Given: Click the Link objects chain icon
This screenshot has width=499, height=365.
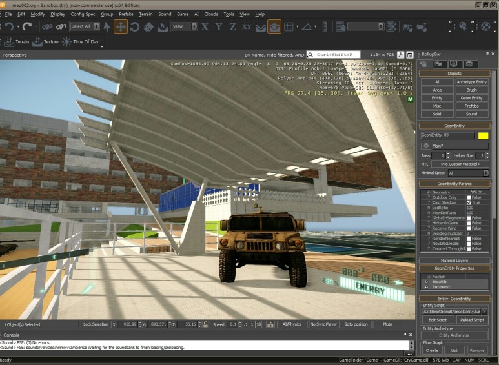Looking at the screenshot, I should pyautogui.click(x=47, y=26).
